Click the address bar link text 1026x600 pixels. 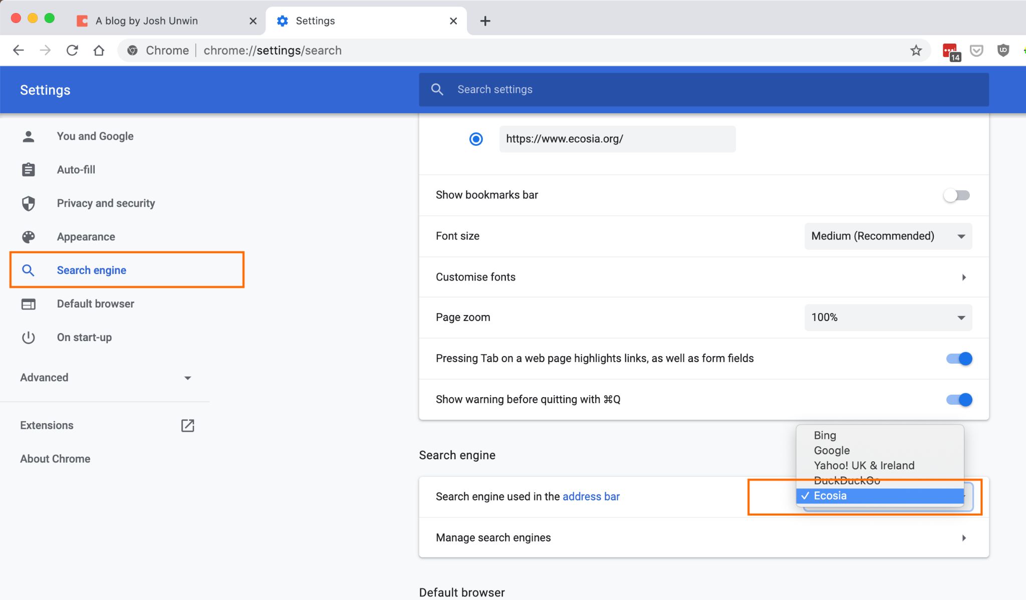click(591, 496)
